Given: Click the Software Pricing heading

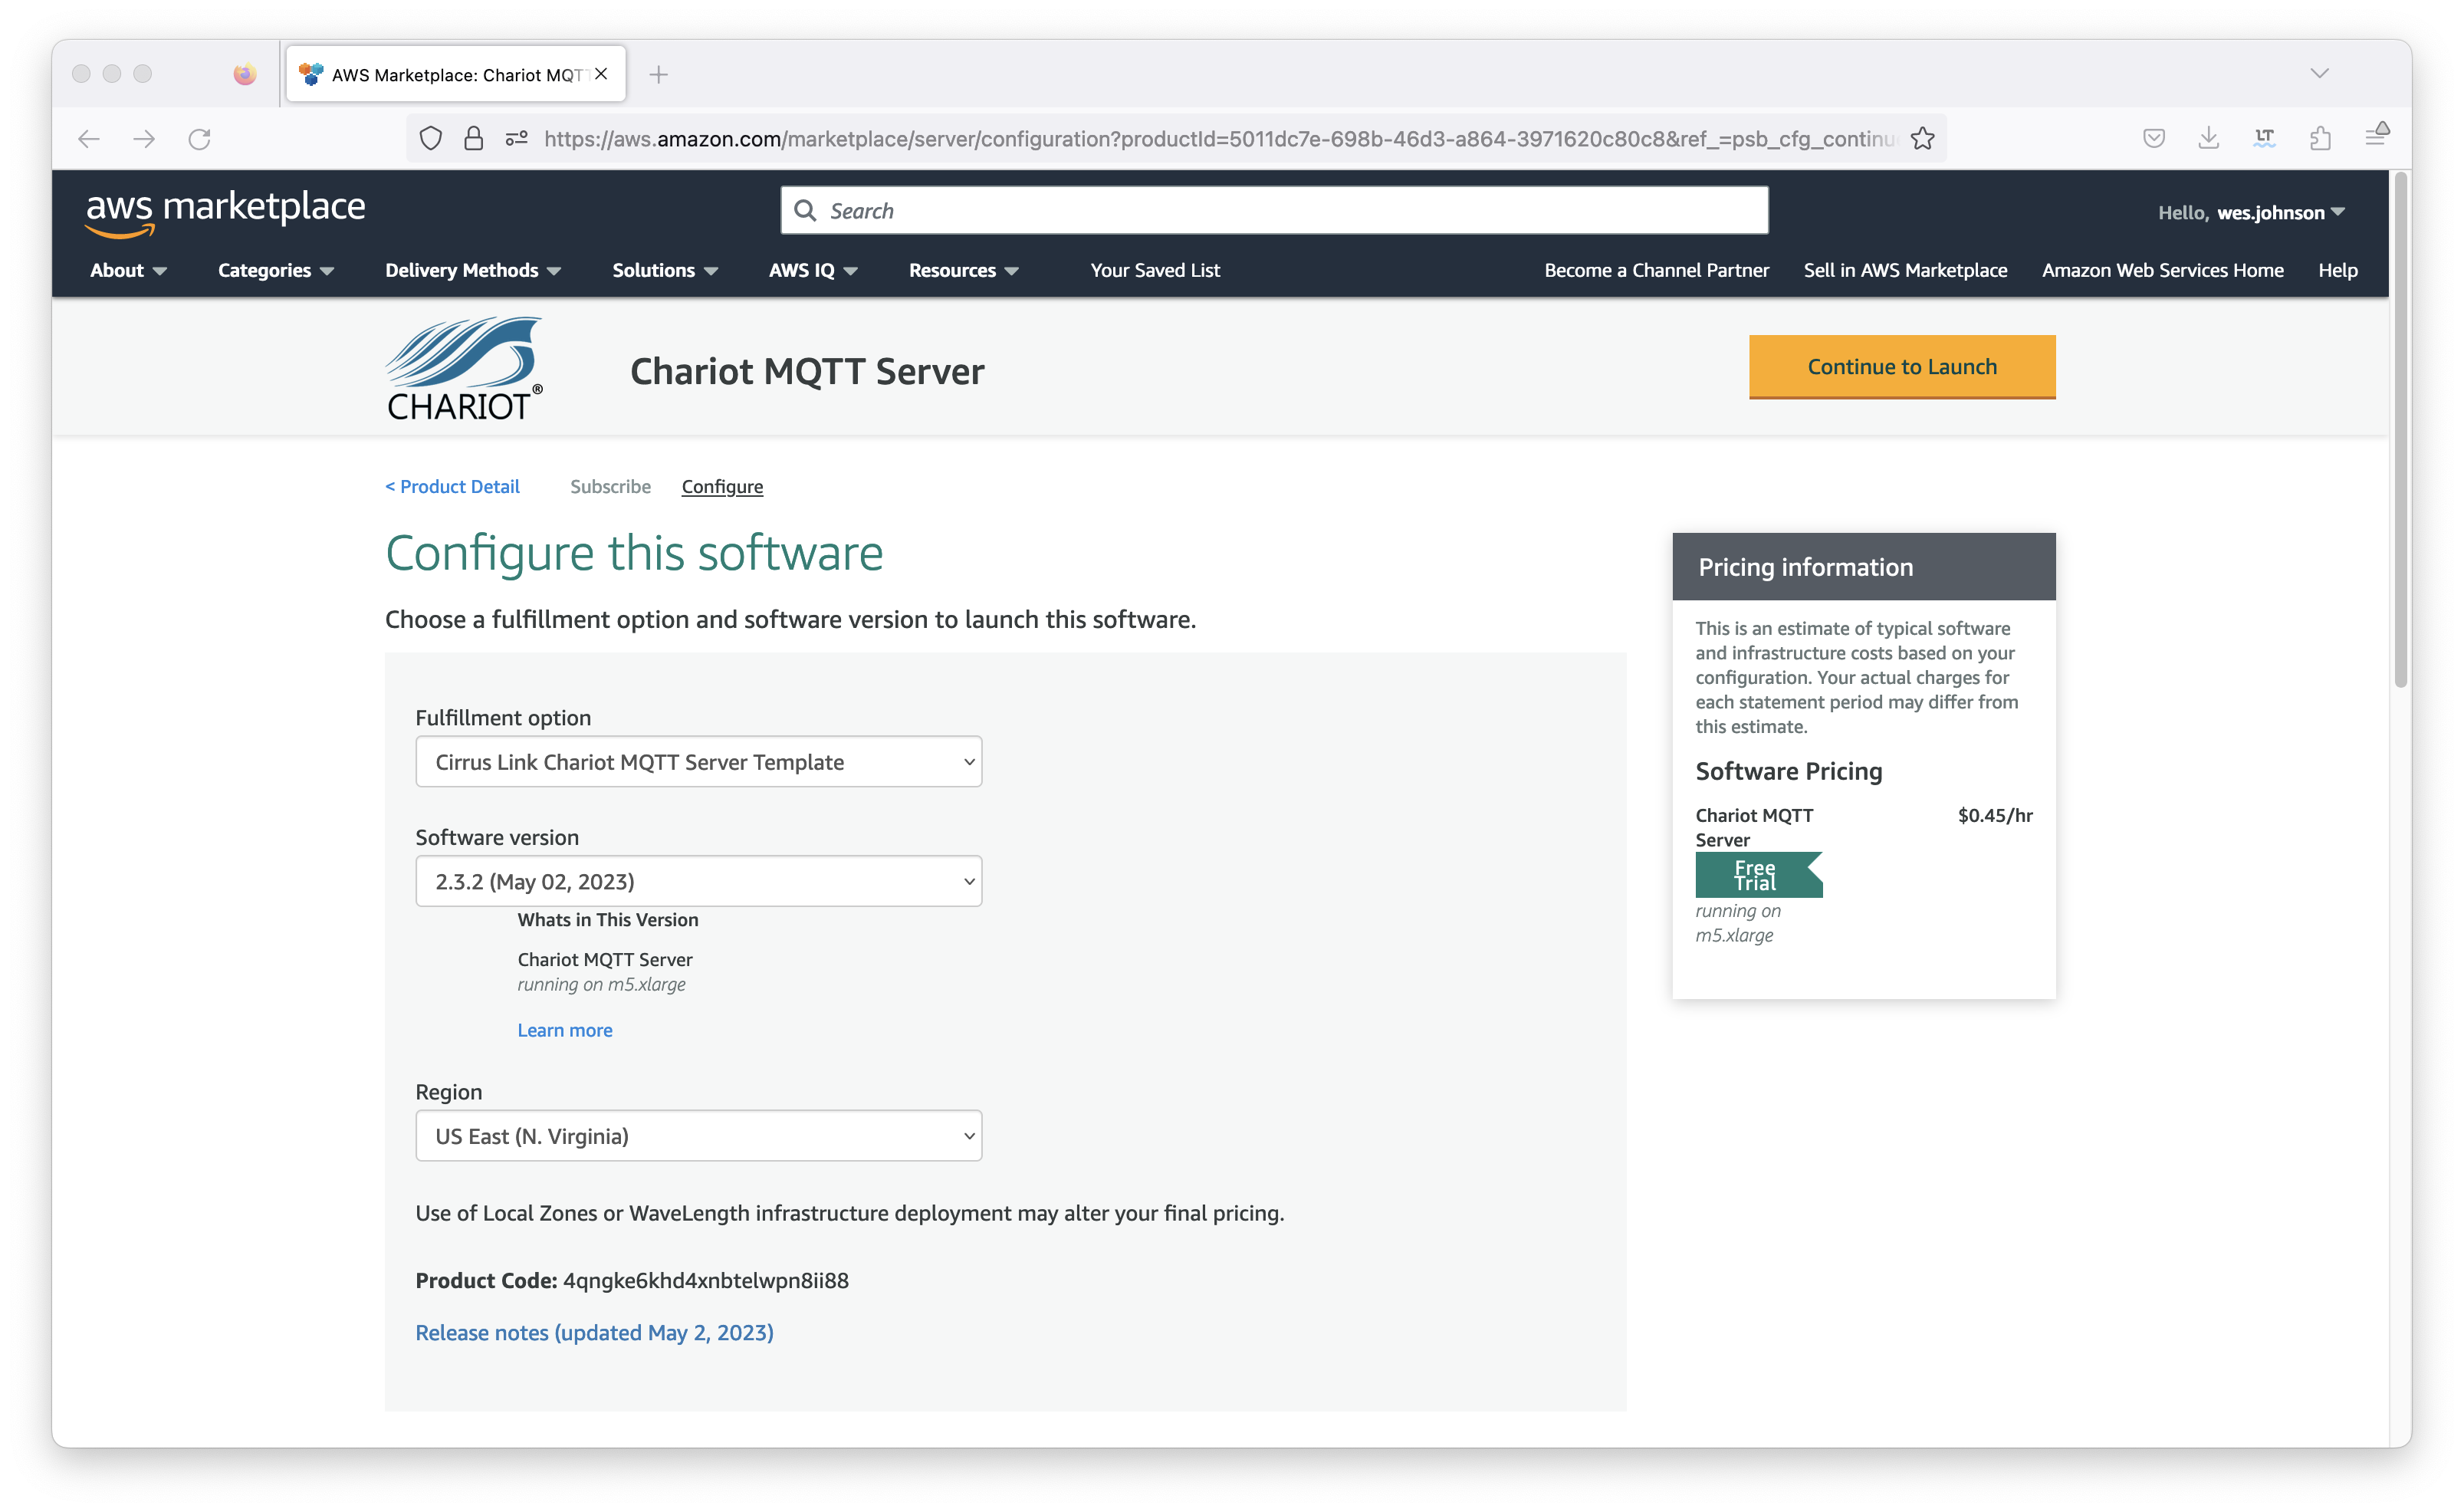Looking at the screenshot, I should pyautogui.click(x=1788, y=771).
